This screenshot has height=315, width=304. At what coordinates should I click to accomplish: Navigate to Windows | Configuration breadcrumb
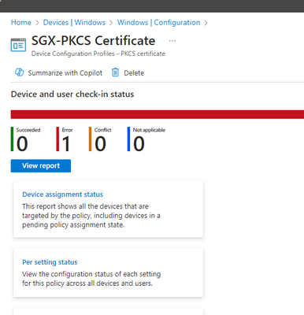158,23
